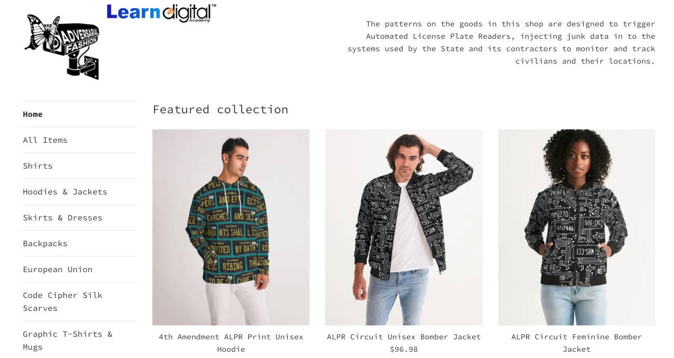Open the Backpacks category
Image resolution: width=674 pixels, height=358 pixels.
(x=45, y=244)
